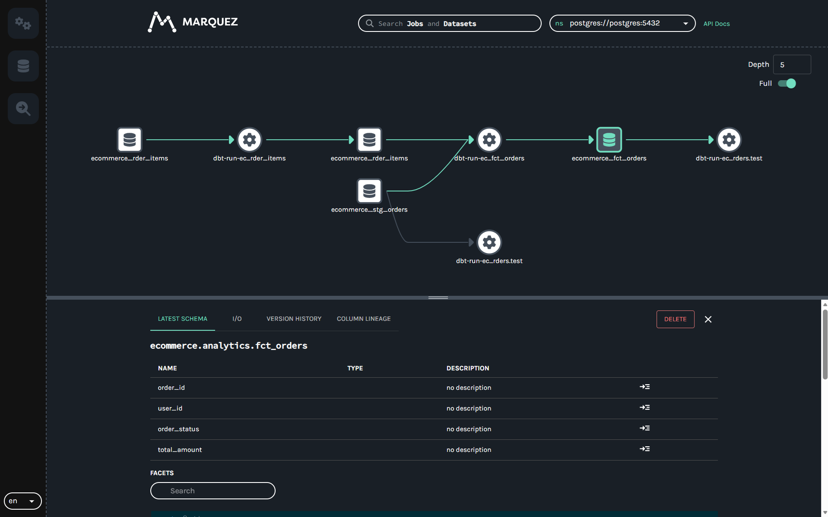The height and width of the screenshot is (517, 828).
Task: Focus the Search Jobs and Datasets field
Action: [x=450, y=23]
